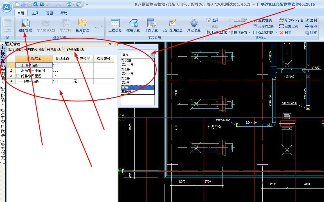Click the Save disk icon in quick access toolbar
Image resolution: width=324 pixels, height=202 pixels.
(29, 4)
